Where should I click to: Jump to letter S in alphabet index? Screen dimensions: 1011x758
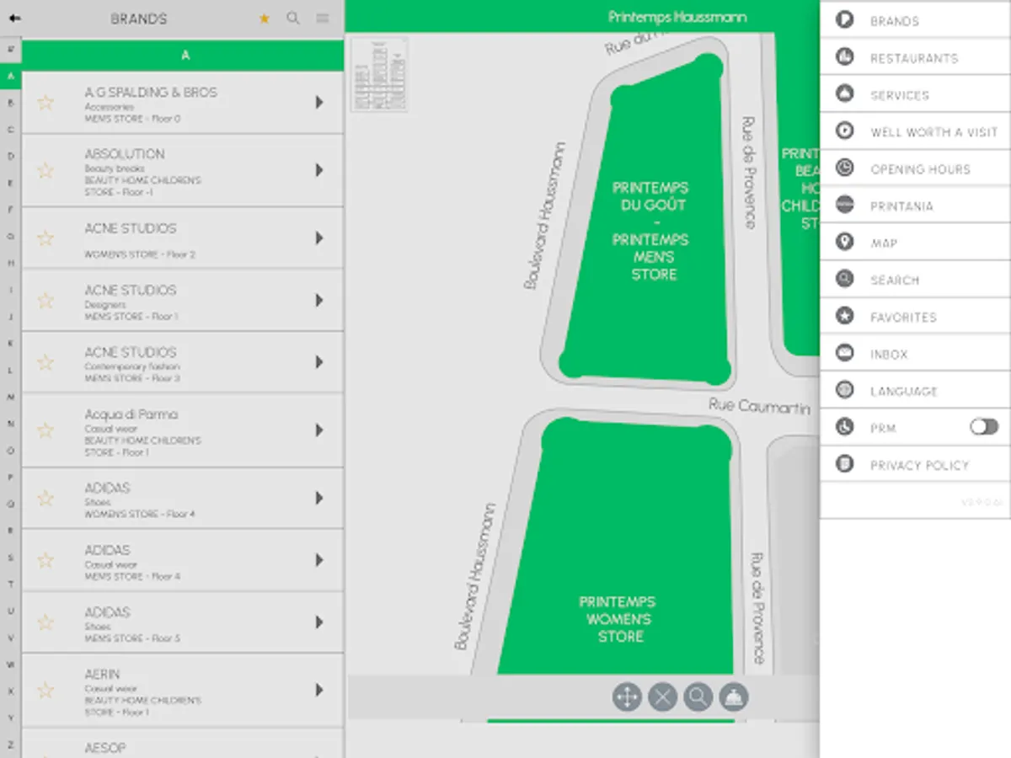pyautogui.click(x=10, y=557)
